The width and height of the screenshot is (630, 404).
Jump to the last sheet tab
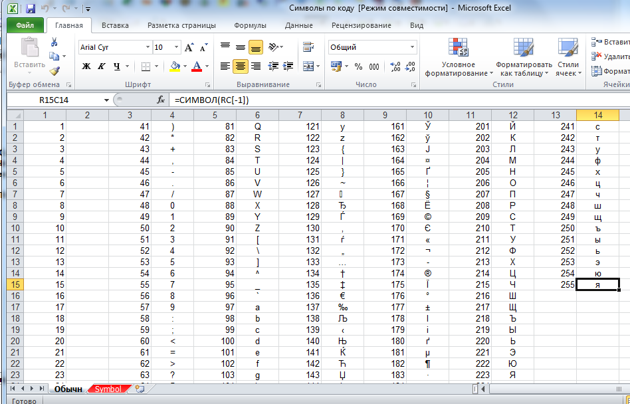coord(42,389)
